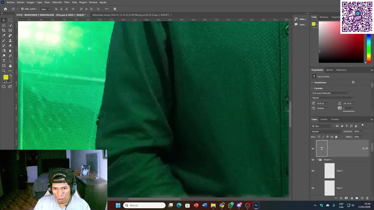Image resolution: width=374 pixels, height=210 pixels.
Task: Click the foreground yellow color swatch
Action: 6,77
